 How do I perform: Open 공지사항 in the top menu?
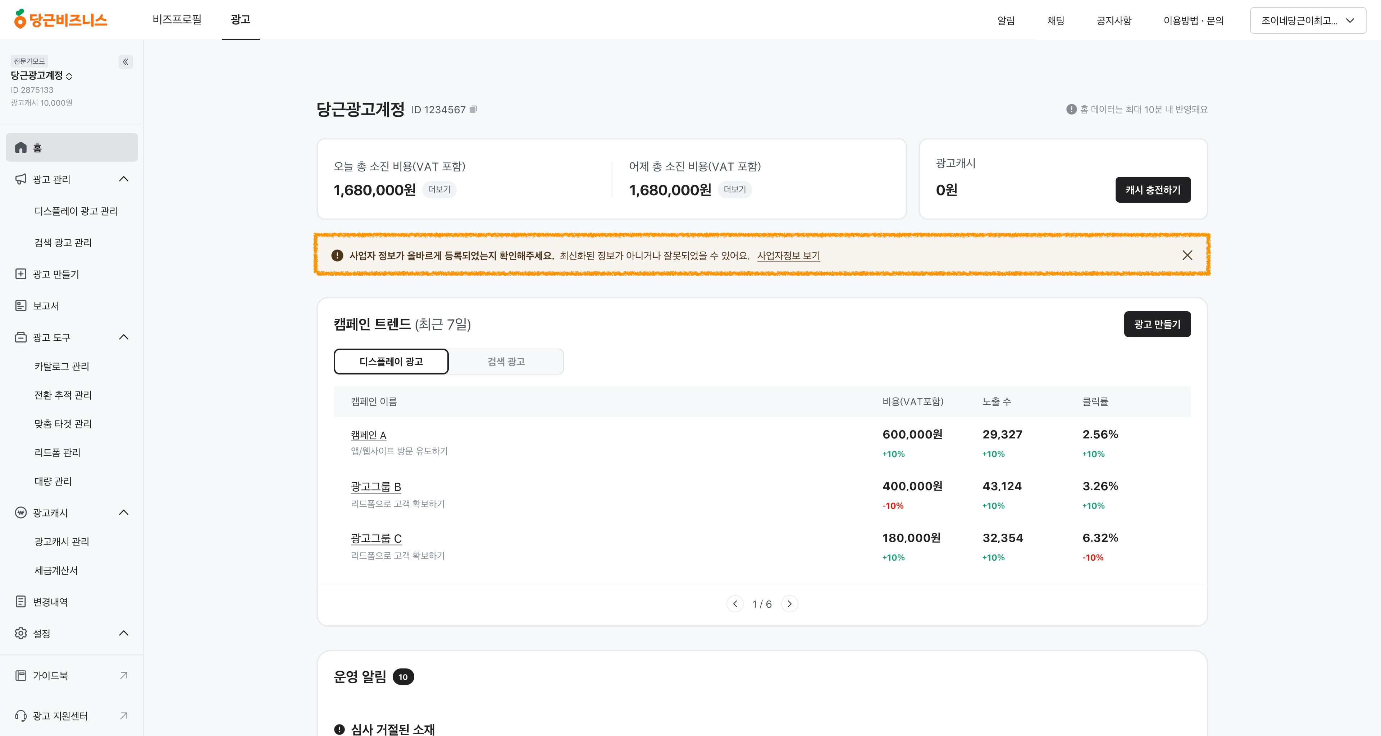tap(1113, 20)
